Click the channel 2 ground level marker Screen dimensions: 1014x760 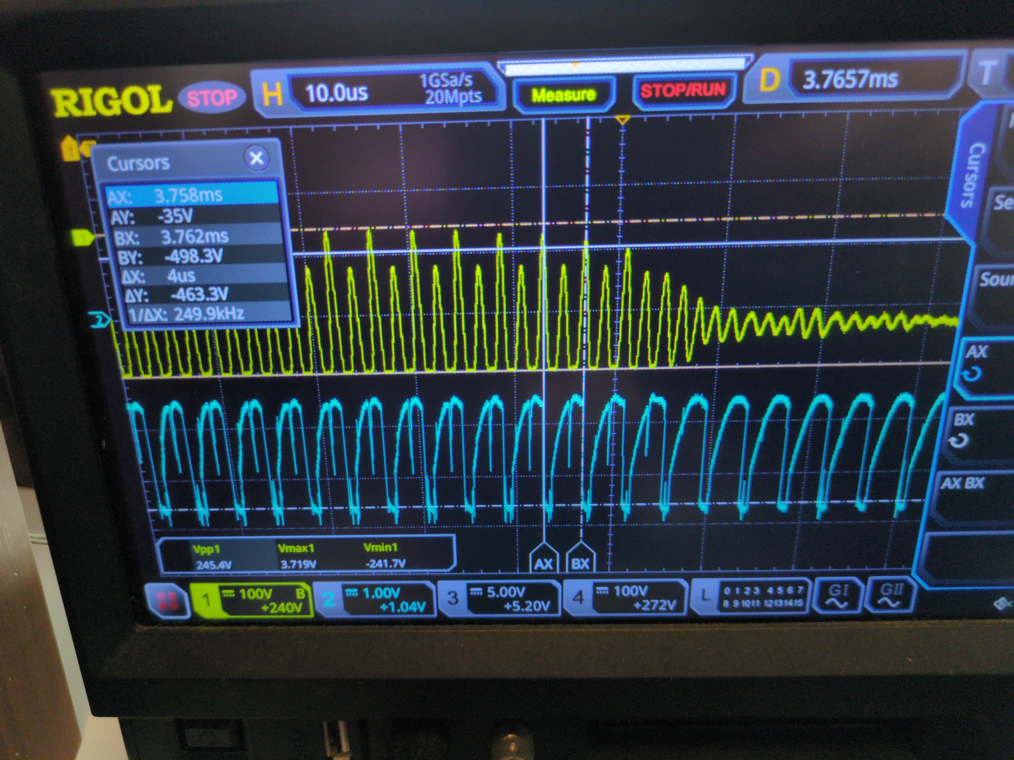tap(99, 320)
